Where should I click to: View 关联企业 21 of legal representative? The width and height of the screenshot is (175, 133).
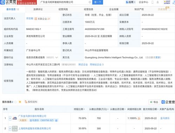(x=42, y=19)
